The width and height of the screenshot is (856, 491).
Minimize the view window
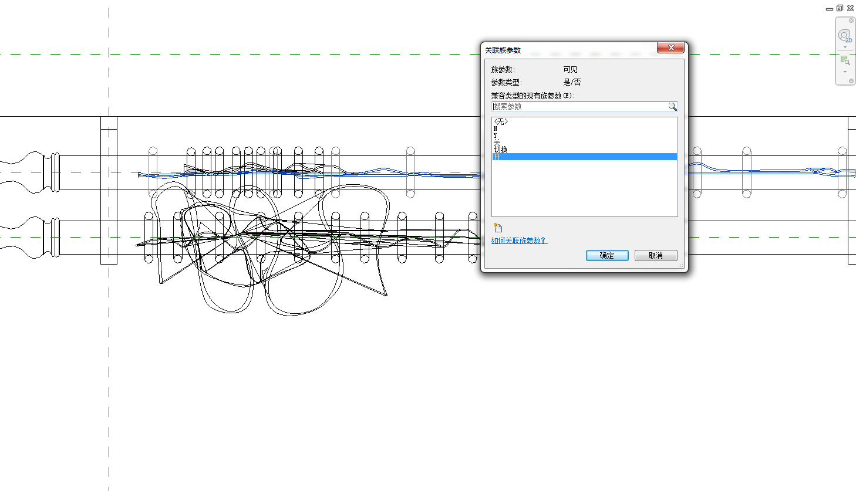coord(830,9)
